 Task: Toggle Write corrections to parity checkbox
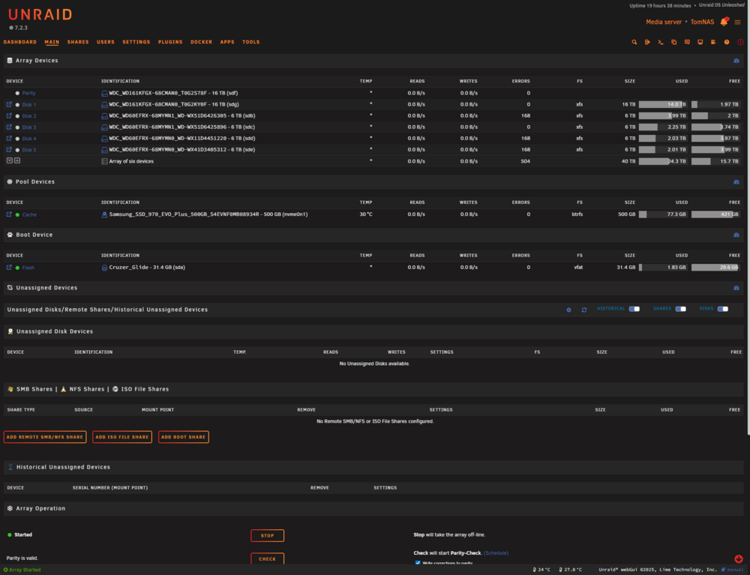418,562
